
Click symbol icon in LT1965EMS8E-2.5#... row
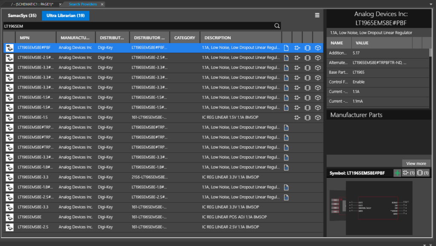(x=297, y=58)
